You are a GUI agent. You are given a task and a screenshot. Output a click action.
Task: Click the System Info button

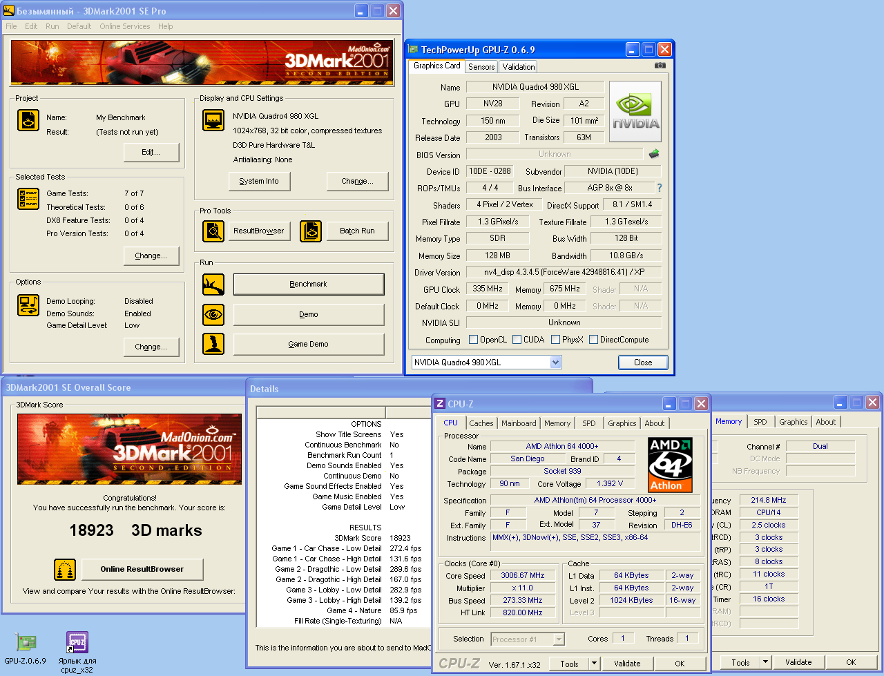(x=259, y=182)
